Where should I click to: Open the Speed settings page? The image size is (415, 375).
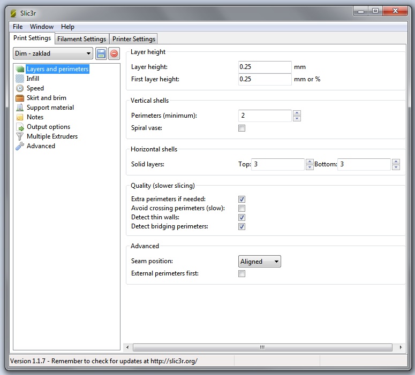coord(35,88)
